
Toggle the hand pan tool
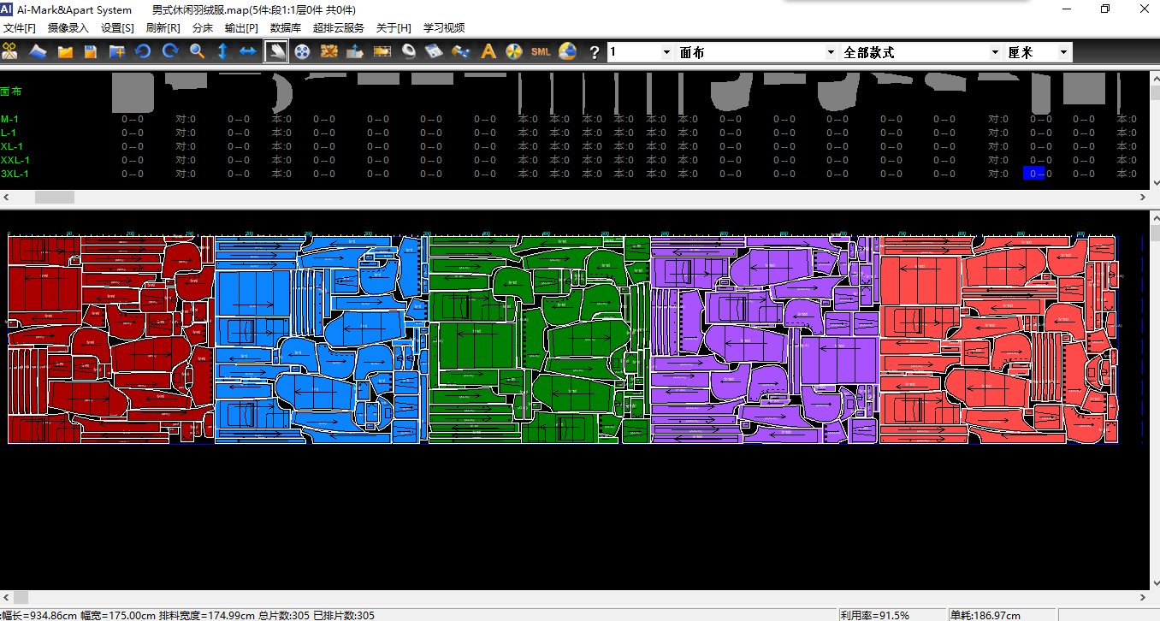(x=275, y=52)
